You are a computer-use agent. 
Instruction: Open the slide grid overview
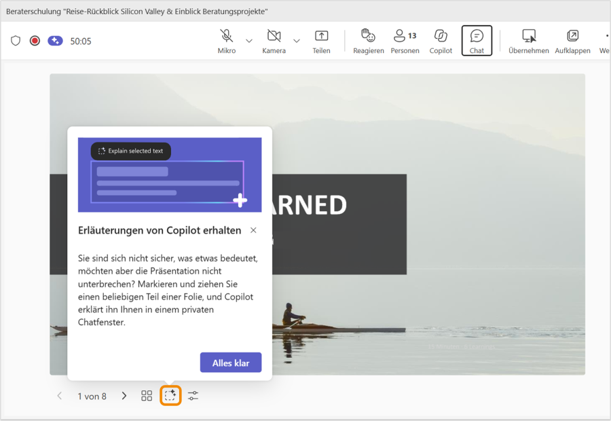click(147, 396)
